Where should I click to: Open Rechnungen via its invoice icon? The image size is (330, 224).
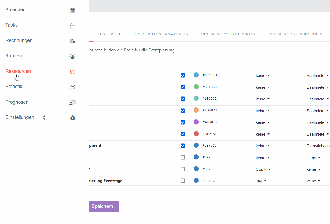coord(72,41)
